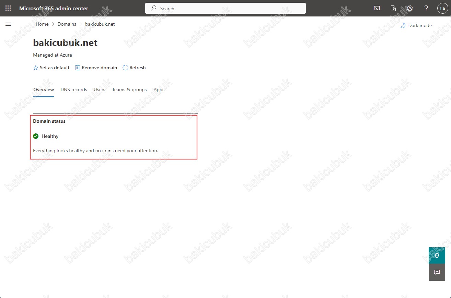Click the document icon beside Cloud Shell

(393, 8)
